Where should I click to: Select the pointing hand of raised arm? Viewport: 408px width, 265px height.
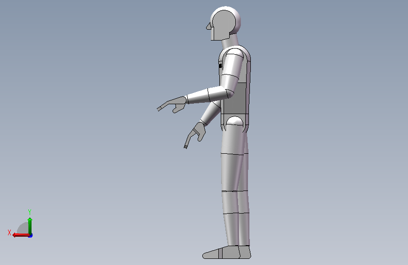[x=172, y=104]
